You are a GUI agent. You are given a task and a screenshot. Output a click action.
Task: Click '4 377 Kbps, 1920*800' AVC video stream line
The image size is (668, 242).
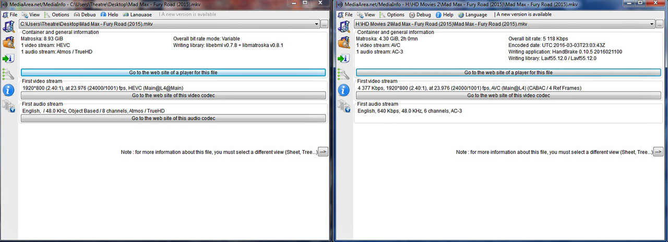[x=469, y=88]
